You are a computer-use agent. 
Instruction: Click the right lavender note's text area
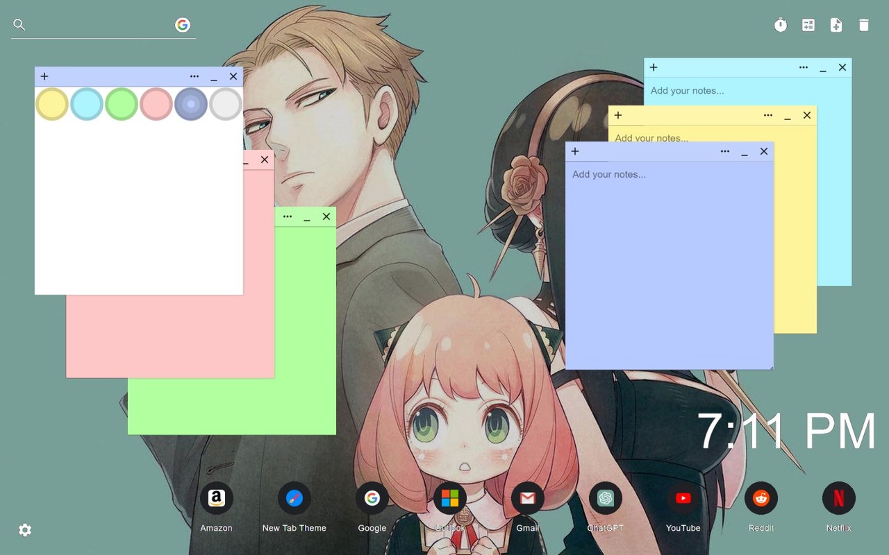tap(670, 265)
